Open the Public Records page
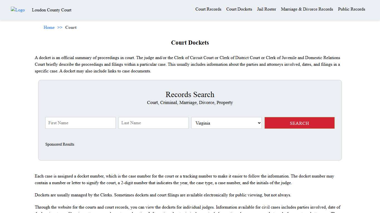This screenshot has width=380, height=213. [x=351, y=9]
